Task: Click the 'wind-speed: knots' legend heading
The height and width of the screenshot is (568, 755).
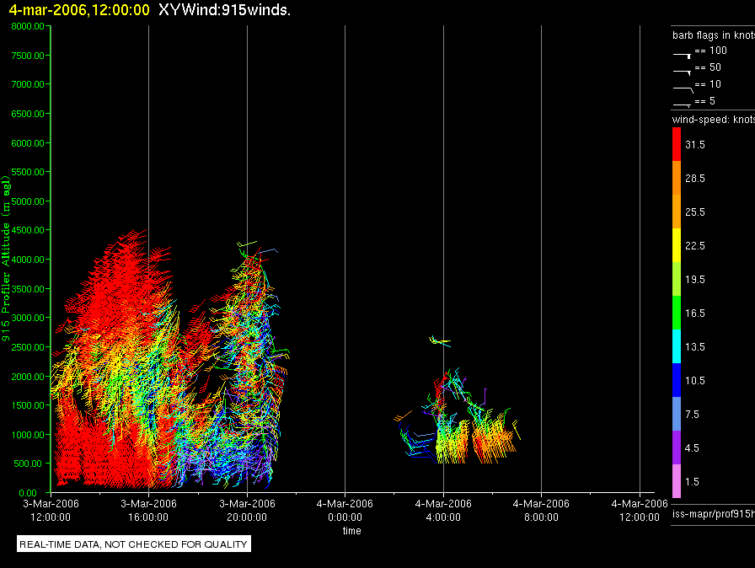Action: coord(714,120)
